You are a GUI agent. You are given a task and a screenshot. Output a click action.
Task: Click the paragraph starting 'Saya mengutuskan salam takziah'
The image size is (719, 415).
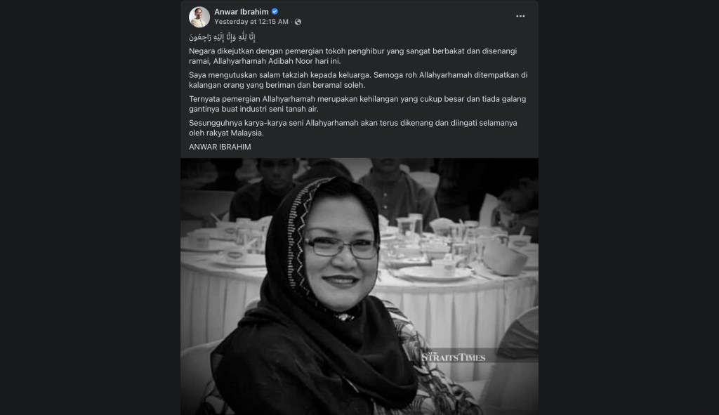(x=358, y=80)
